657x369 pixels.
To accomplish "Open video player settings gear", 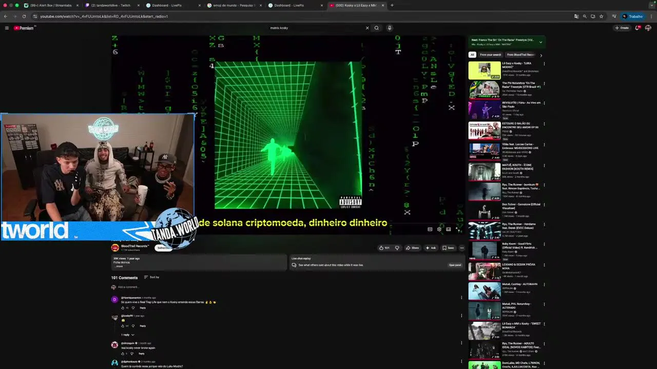I will tap(439, 229).
